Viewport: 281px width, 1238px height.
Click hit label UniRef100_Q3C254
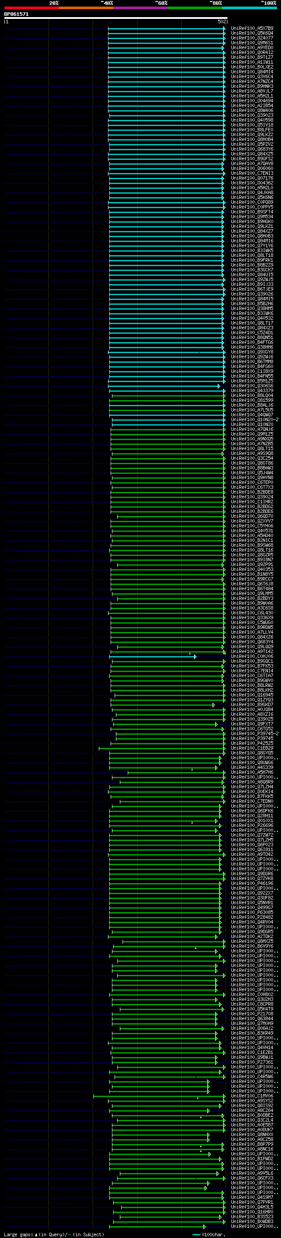(252, 458)
